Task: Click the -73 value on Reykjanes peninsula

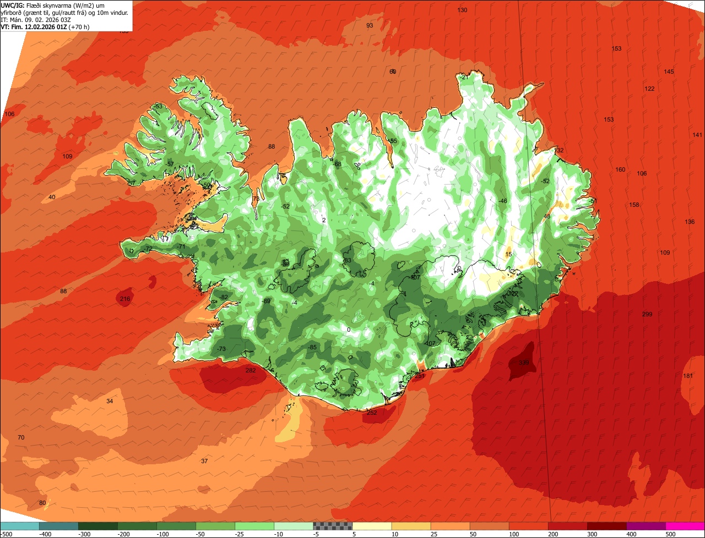Action: coord(221,349)
